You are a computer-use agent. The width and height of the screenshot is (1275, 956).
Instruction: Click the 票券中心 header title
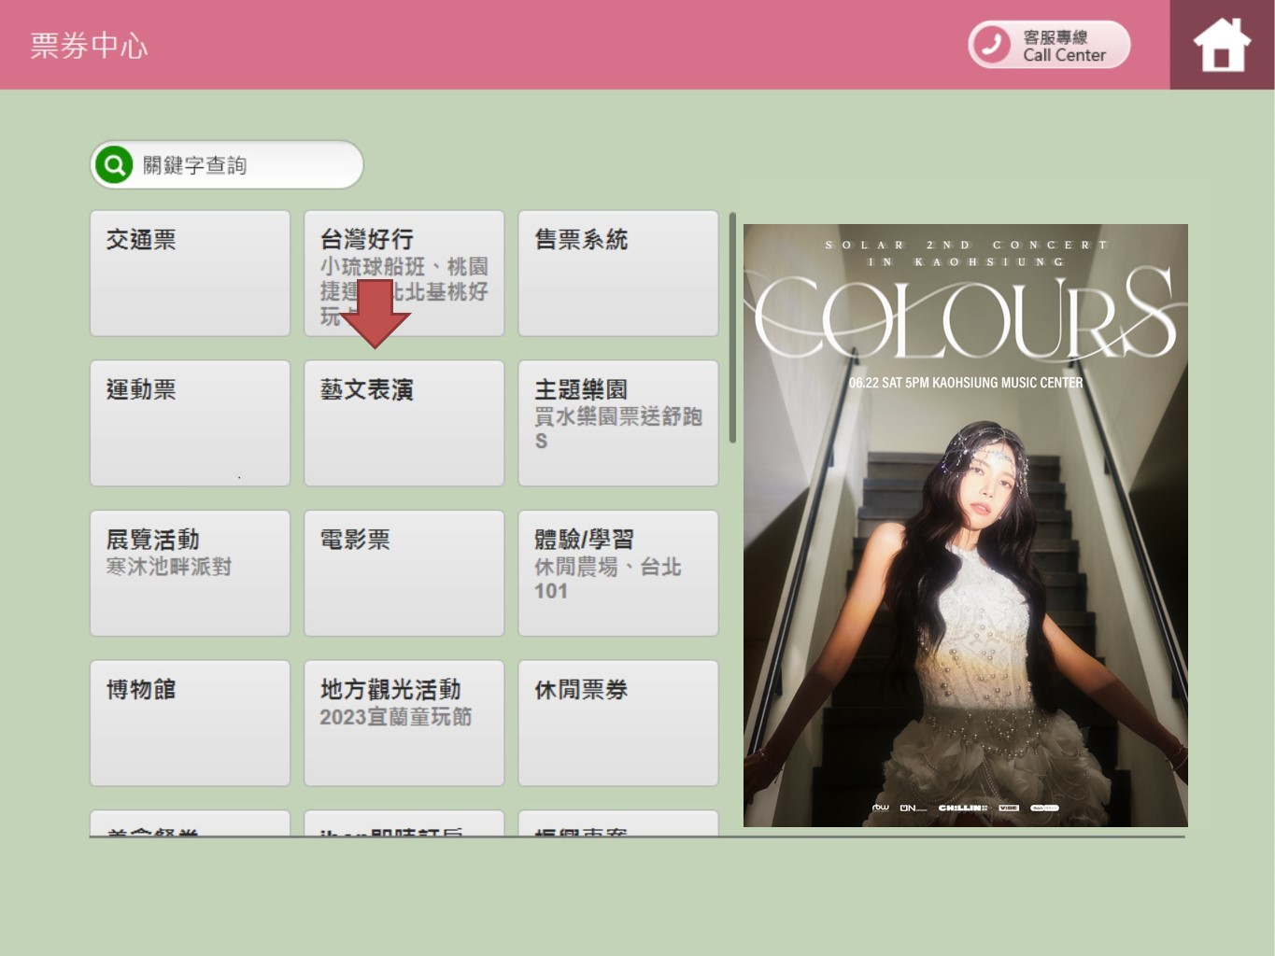[89, 46]
